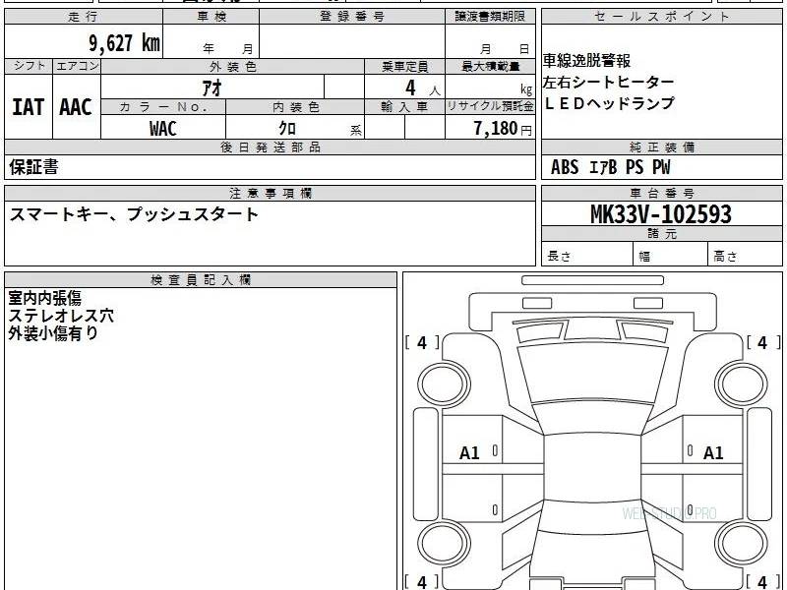Select the sales point 車線逸脱警報
The image size is (787, 590).
pyautogui.click(x=586, y=61)
